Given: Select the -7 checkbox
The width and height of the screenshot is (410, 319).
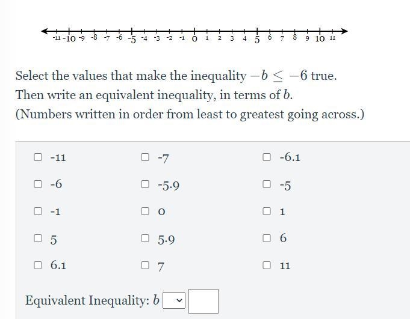Looking at the screenshot, I should (x=145, y=157).
